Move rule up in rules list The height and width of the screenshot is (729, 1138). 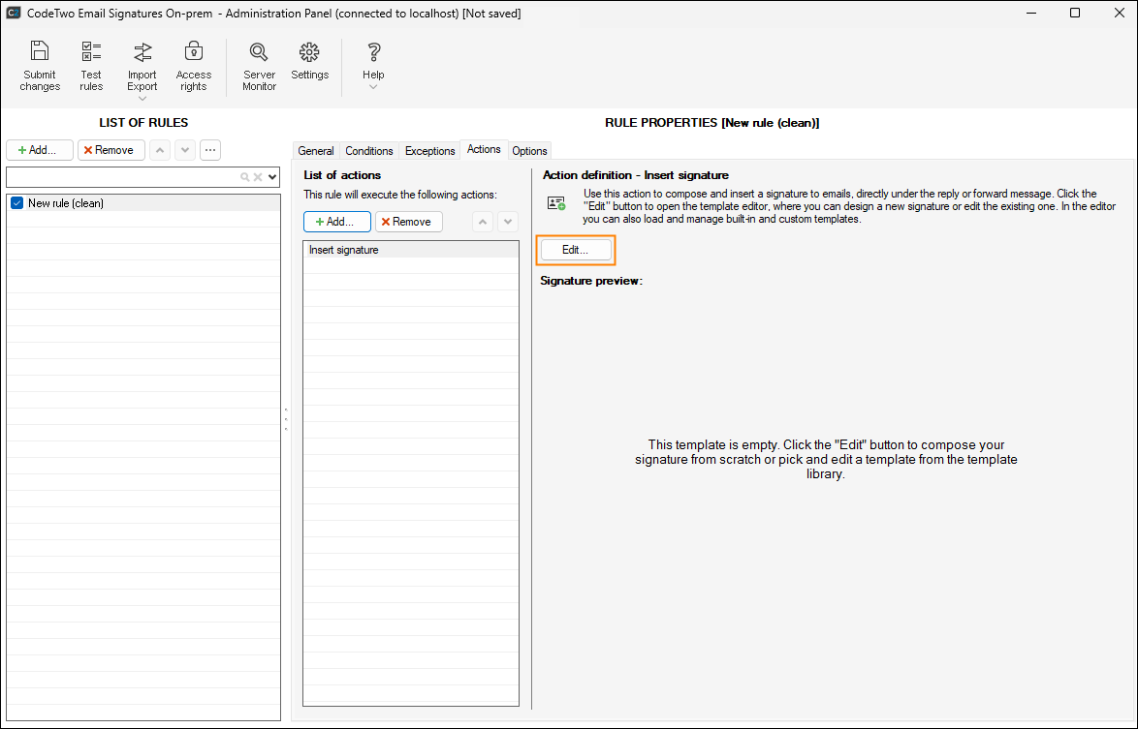coord(160,150)
